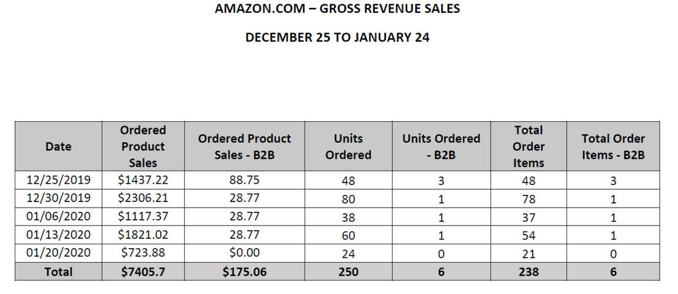Click the 238 total order items cell
Image resolution: width=678 pixels, height=294 pixels.
[x=529, y=271]
